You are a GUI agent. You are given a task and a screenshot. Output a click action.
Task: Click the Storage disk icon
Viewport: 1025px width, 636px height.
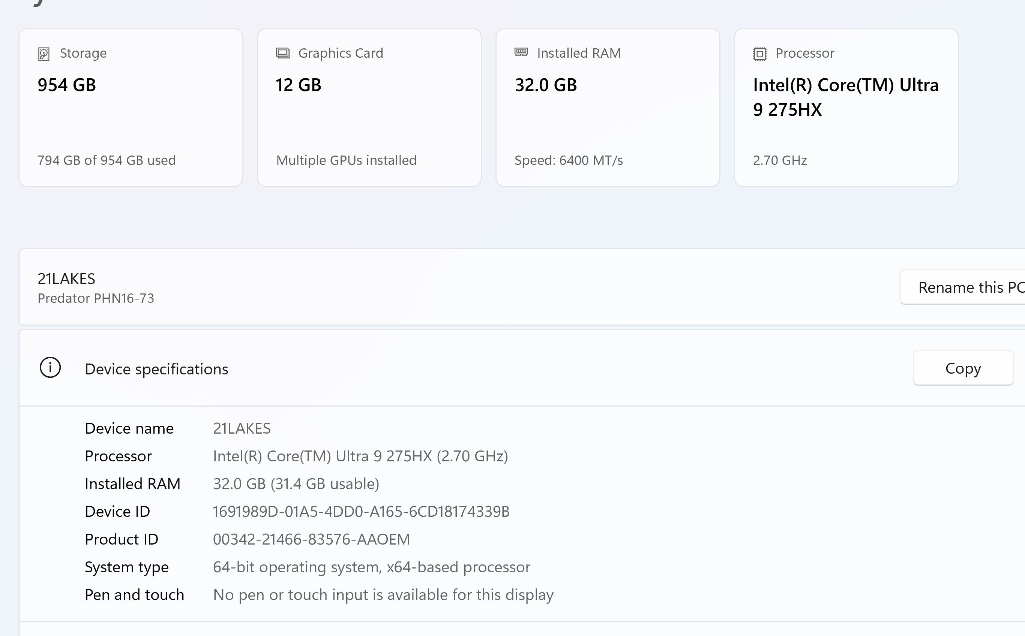click(44, 54)
